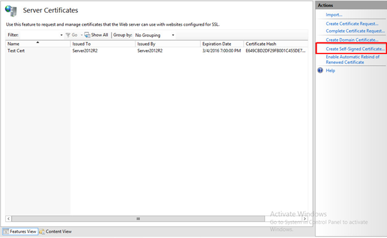Open the Filter dropdown arrow
387x238 pixels.
[x=61, y=35]
